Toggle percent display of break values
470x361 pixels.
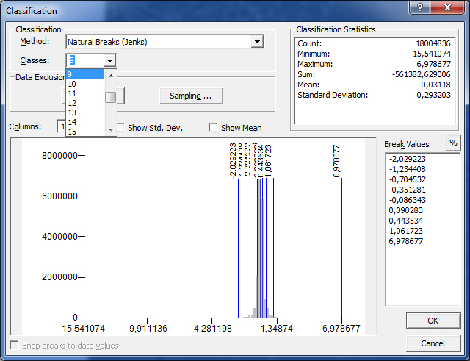[453, 143]
